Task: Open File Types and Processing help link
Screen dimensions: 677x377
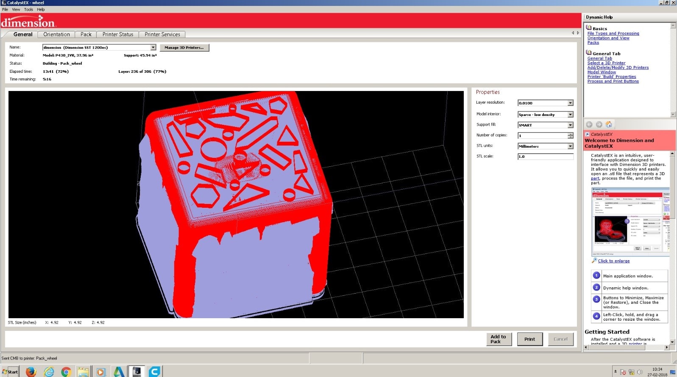Action: coord(613,33)
